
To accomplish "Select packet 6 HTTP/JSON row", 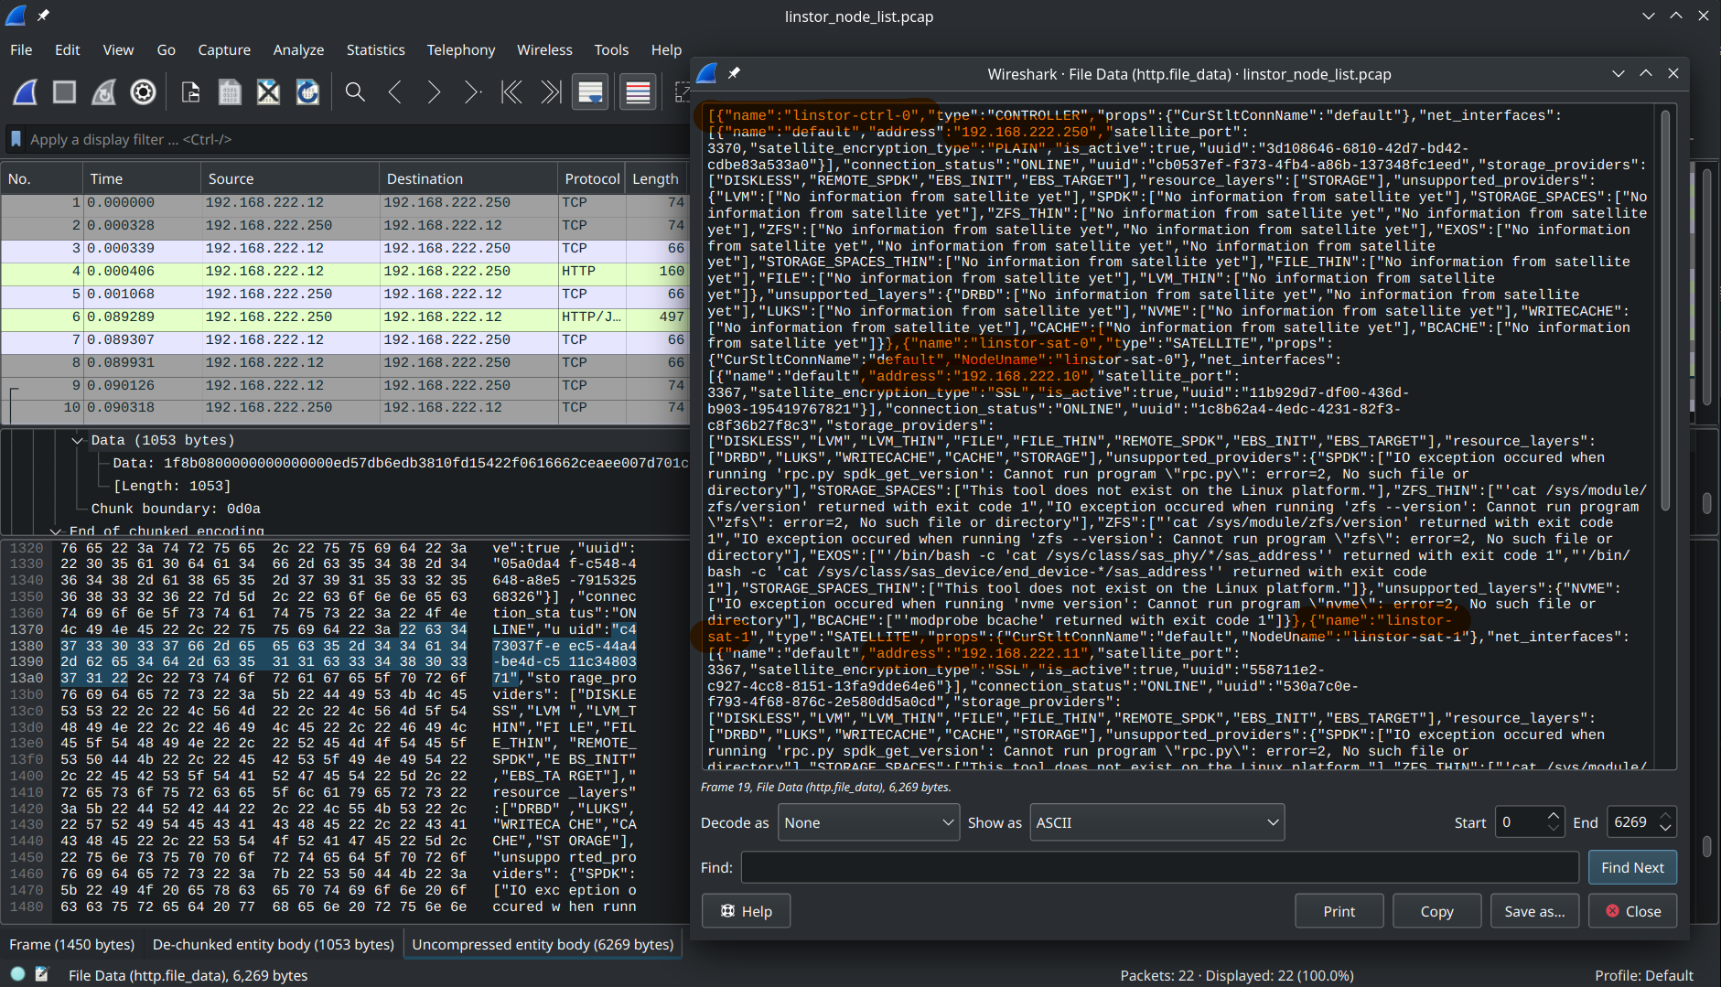I will click(x=344, y=317).
